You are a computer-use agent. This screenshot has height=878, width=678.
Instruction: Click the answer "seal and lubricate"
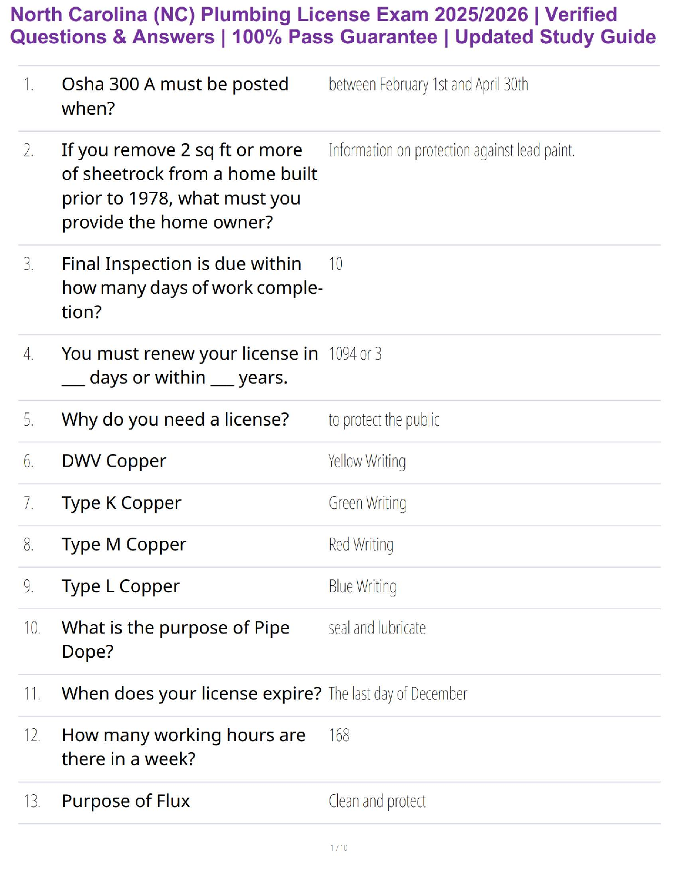(x=377, y=629)
